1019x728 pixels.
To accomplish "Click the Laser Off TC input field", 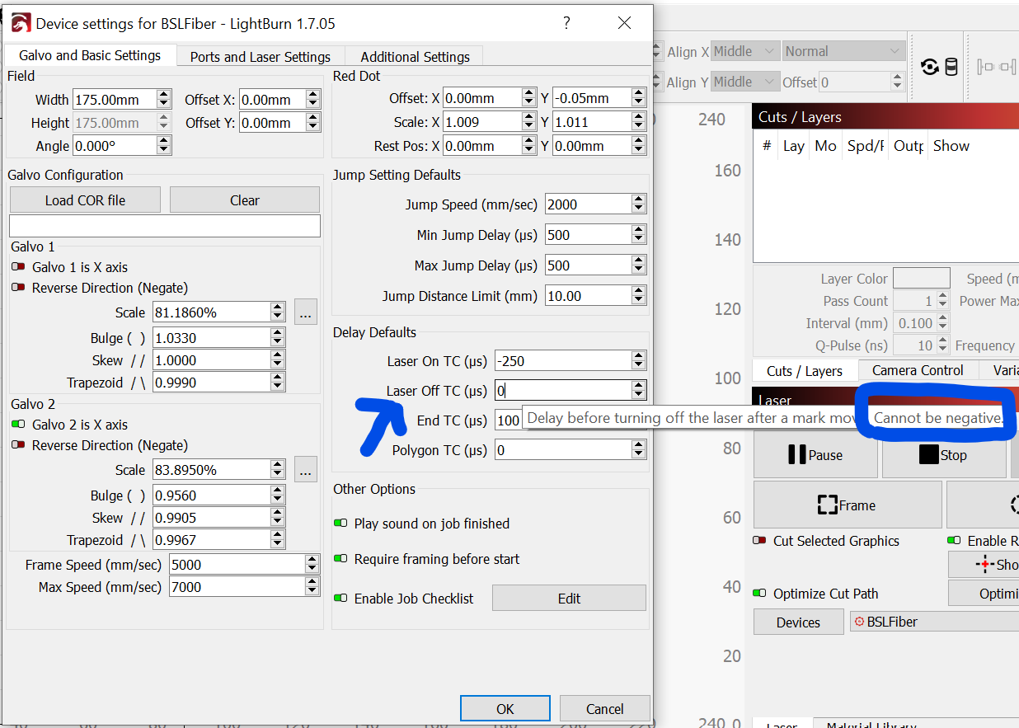I will coord(564,391).
